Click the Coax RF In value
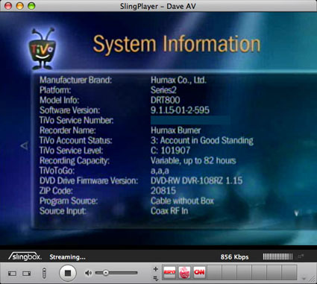 tap(169, 211)
